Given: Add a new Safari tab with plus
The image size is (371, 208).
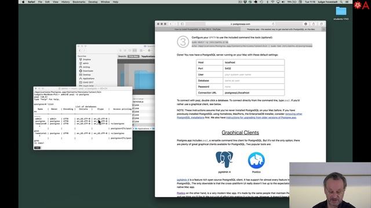Looking at the screenshot, I should pos(323,29).
